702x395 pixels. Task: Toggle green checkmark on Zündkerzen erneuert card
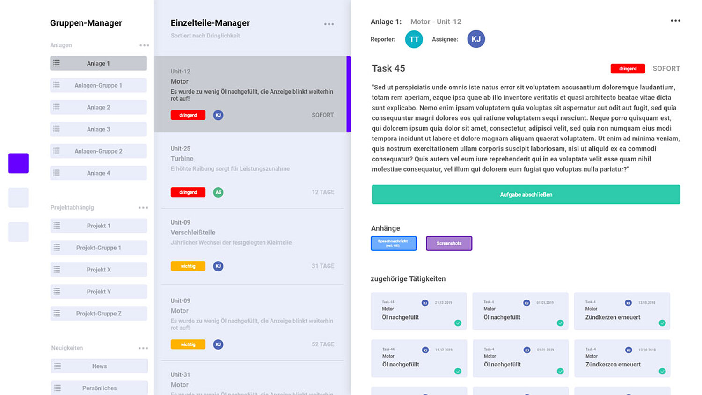[x=662, y=323]
